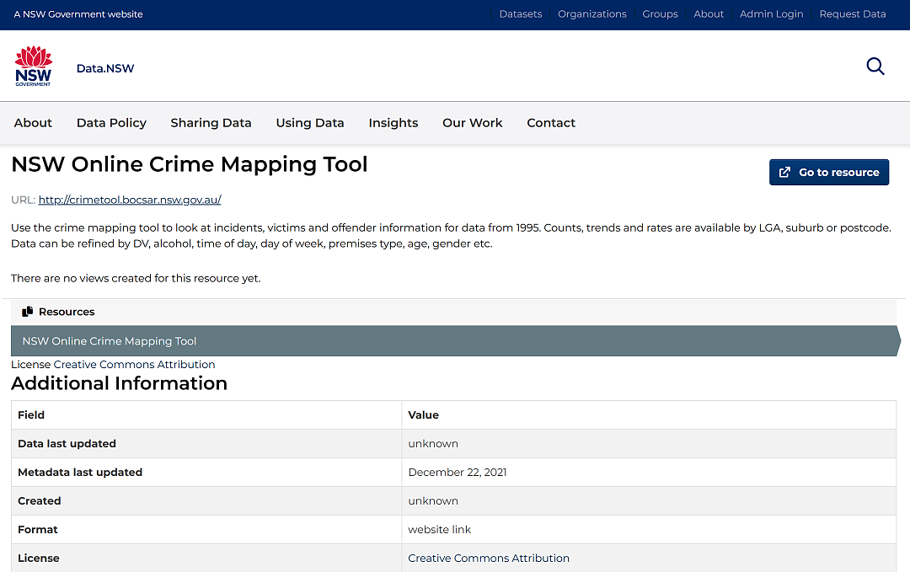This screenshot has width=910, height=572.
Task: Open the Sharing Data menu
Action: click(211, 123)
